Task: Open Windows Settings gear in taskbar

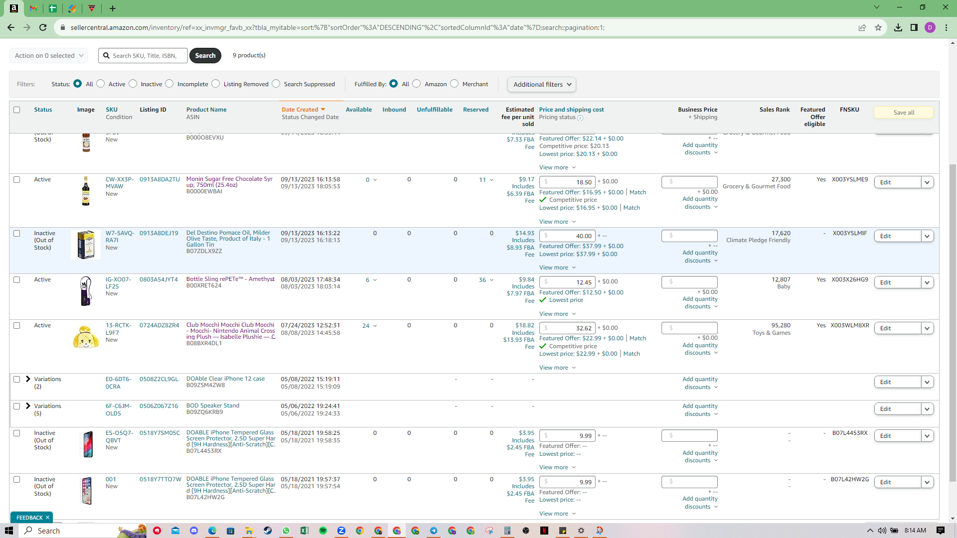Action: click(x=581, y=531)
